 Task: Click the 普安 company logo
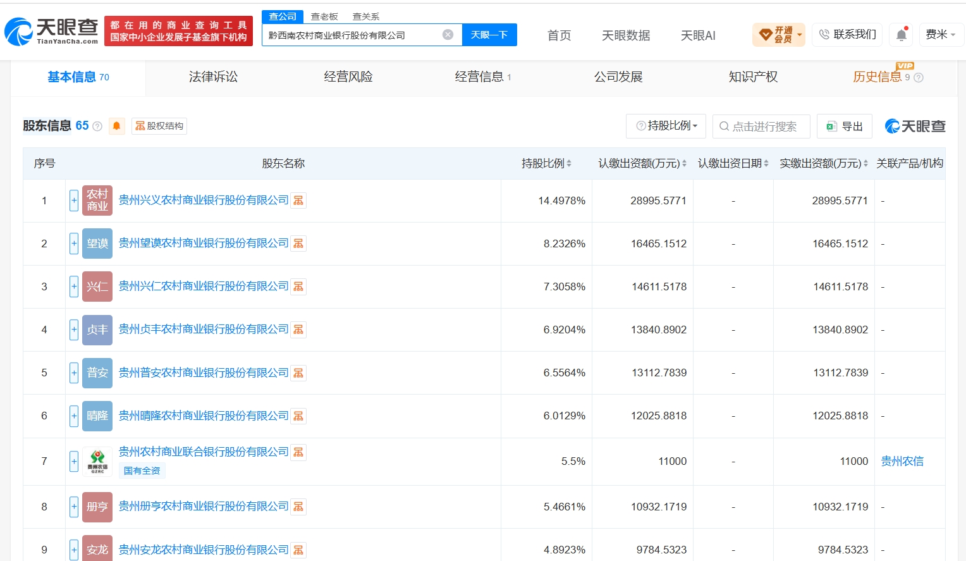tap(97, 373)
